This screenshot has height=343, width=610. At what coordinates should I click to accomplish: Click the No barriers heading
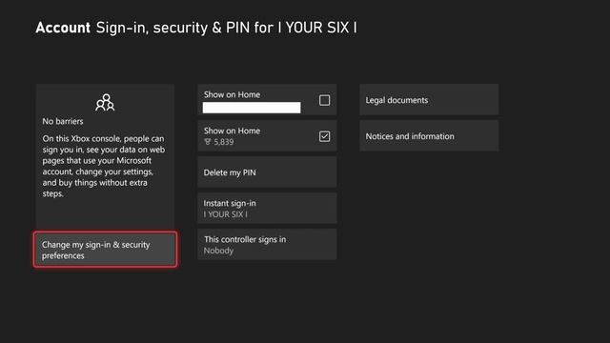click(63, 121)
